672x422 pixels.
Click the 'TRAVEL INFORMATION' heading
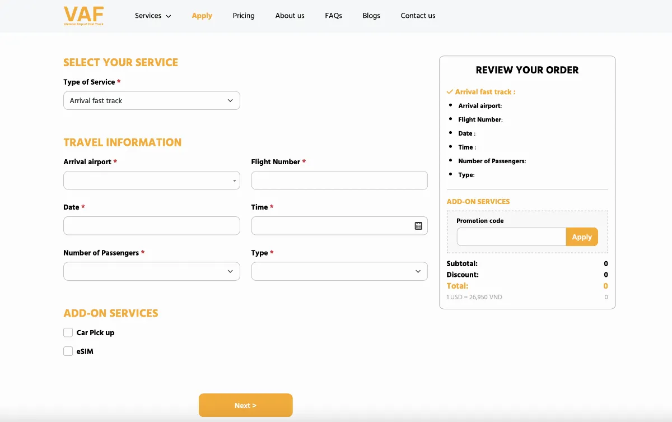(122, 142)
